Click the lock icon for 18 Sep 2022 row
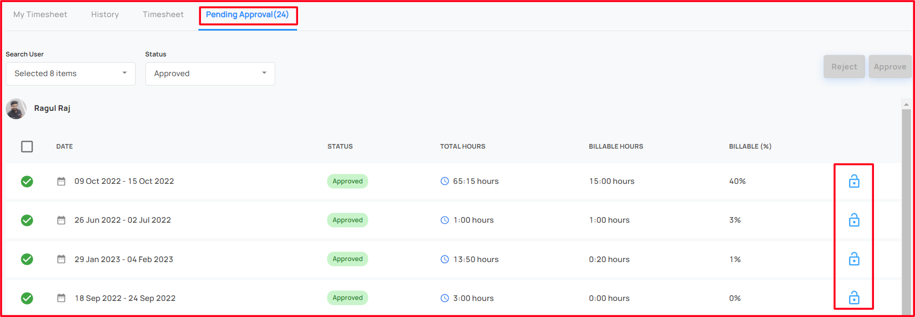The width and height of the screenshot is (915, 317). (x=854, y=297)
